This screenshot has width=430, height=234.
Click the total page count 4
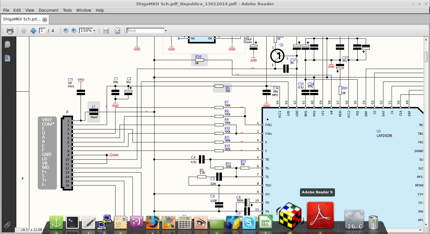[53, 31]
